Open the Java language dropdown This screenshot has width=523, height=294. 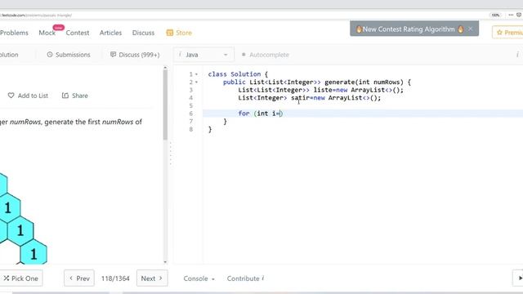click(x=203, y=55)
